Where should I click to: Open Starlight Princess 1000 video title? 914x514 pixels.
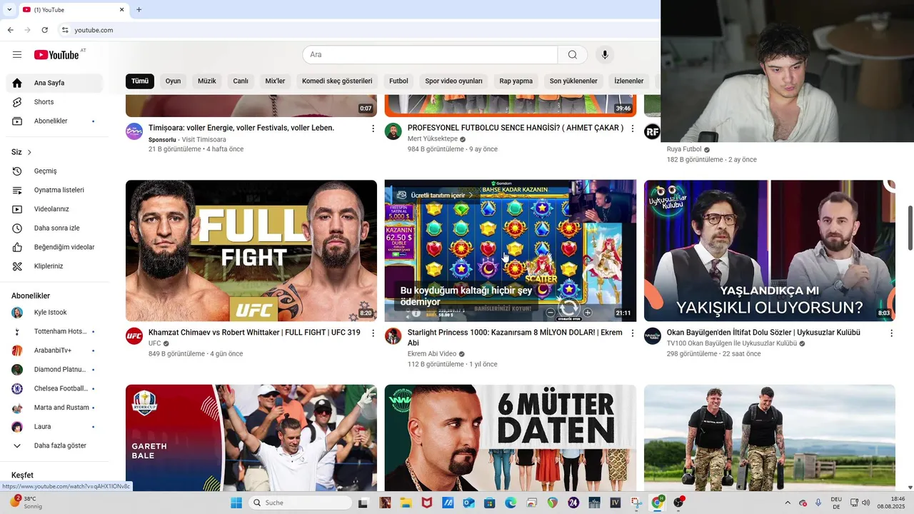point(515,338)
